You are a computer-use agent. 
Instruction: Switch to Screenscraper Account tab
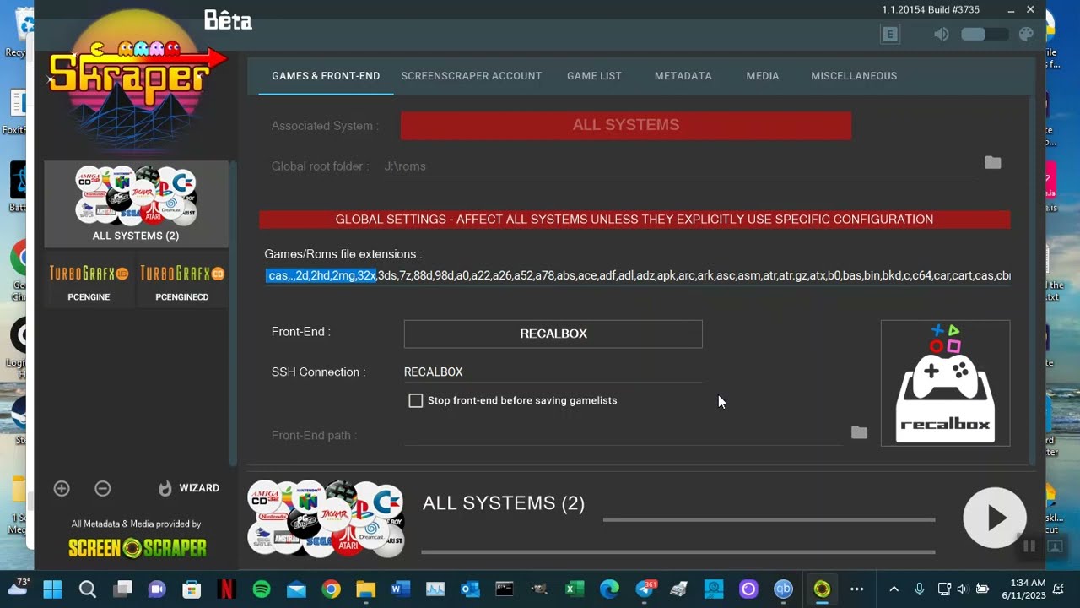coord(472,76)
